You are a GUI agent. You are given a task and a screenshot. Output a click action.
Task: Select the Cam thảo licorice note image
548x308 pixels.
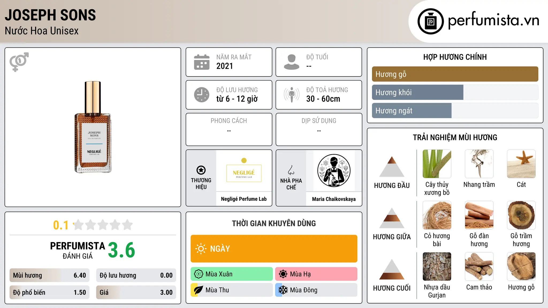[x=479, y=267]
